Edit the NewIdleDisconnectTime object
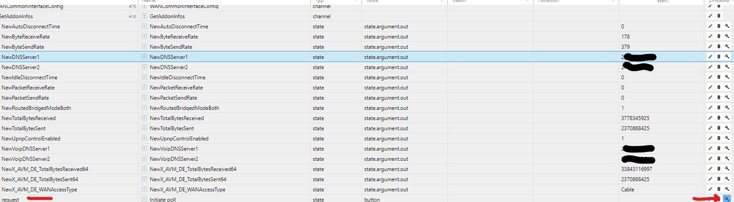The width and height of the screenshot is (734, 202). tap(710, 77)
